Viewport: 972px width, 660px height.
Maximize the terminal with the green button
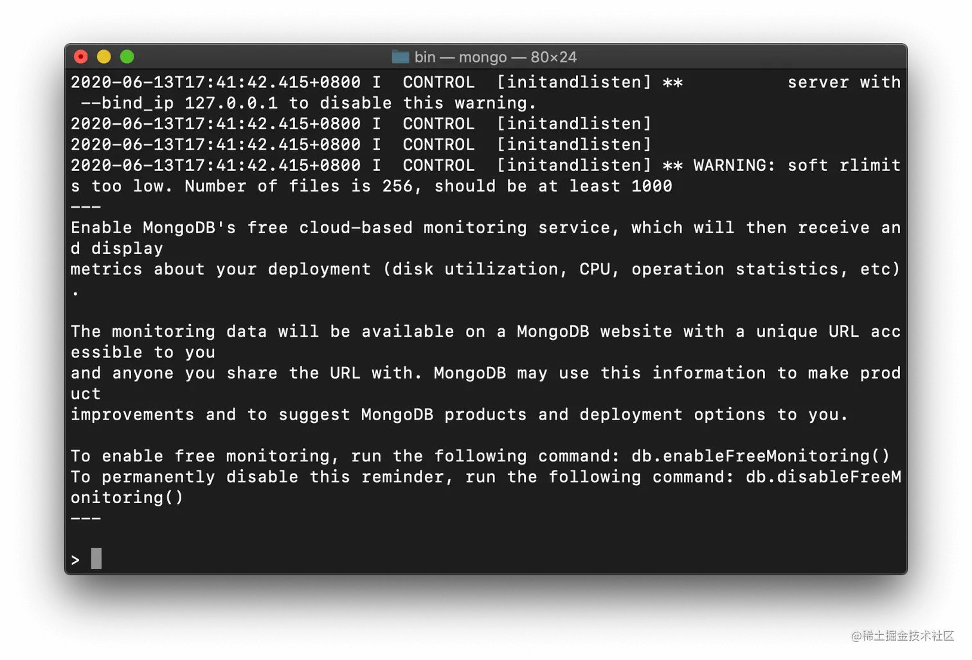point(127,57)
